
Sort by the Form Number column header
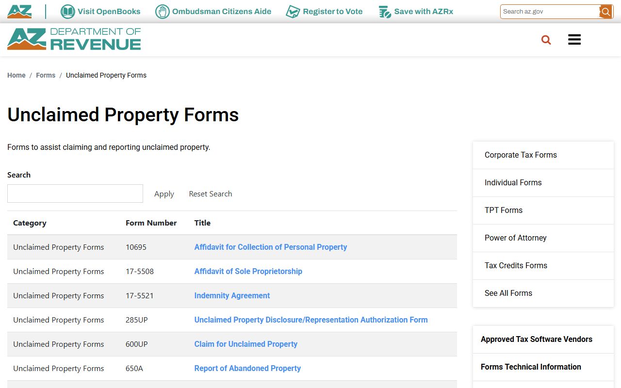151,223
